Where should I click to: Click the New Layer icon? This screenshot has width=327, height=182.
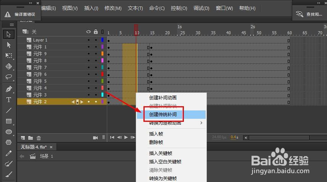(23, 138)
